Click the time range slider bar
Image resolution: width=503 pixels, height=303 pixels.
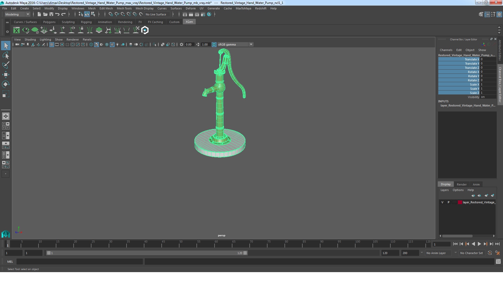click(147, 253)
